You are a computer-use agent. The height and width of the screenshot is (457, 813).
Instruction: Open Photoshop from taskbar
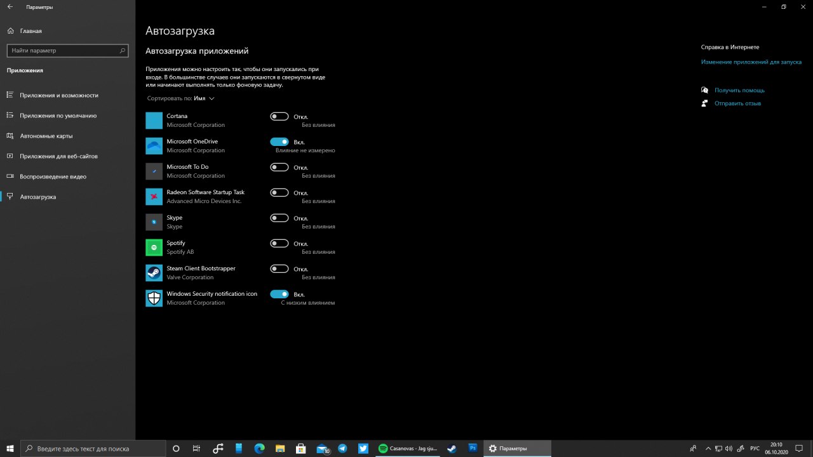(x=473, y=449)
